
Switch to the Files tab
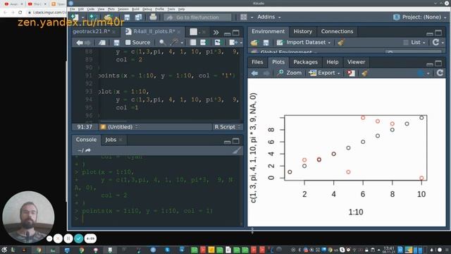coord(257,62)
